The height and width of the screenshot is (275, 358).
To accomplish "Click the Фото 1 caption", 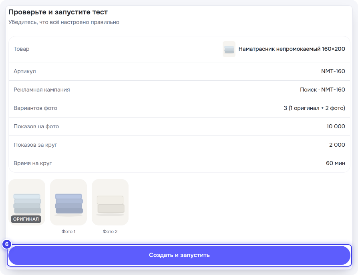I will 68,231.
